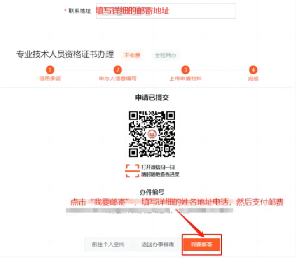Click the orange 我要邮寄 button

[x=201, y=244]
